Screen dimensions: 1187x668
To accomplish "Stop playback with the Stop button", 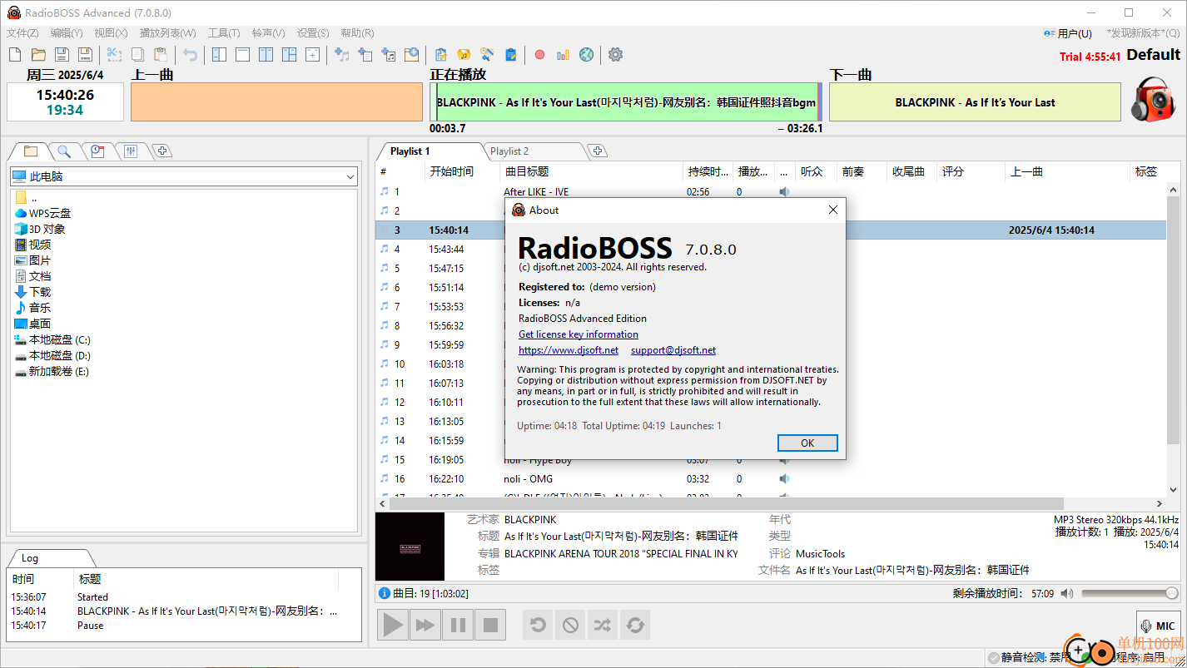I will [490, 625].
